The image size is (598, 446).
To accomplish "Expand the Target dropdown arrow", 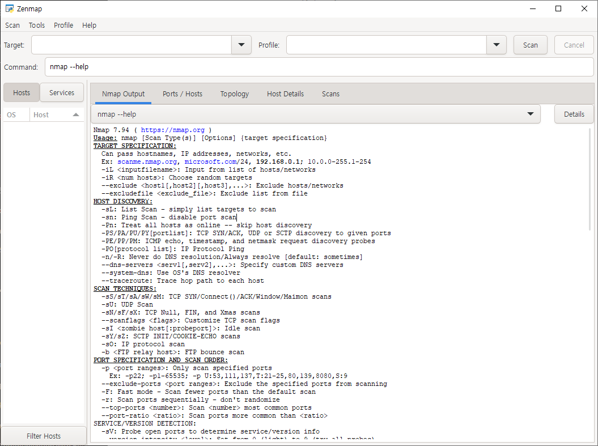I will point(241,45).
